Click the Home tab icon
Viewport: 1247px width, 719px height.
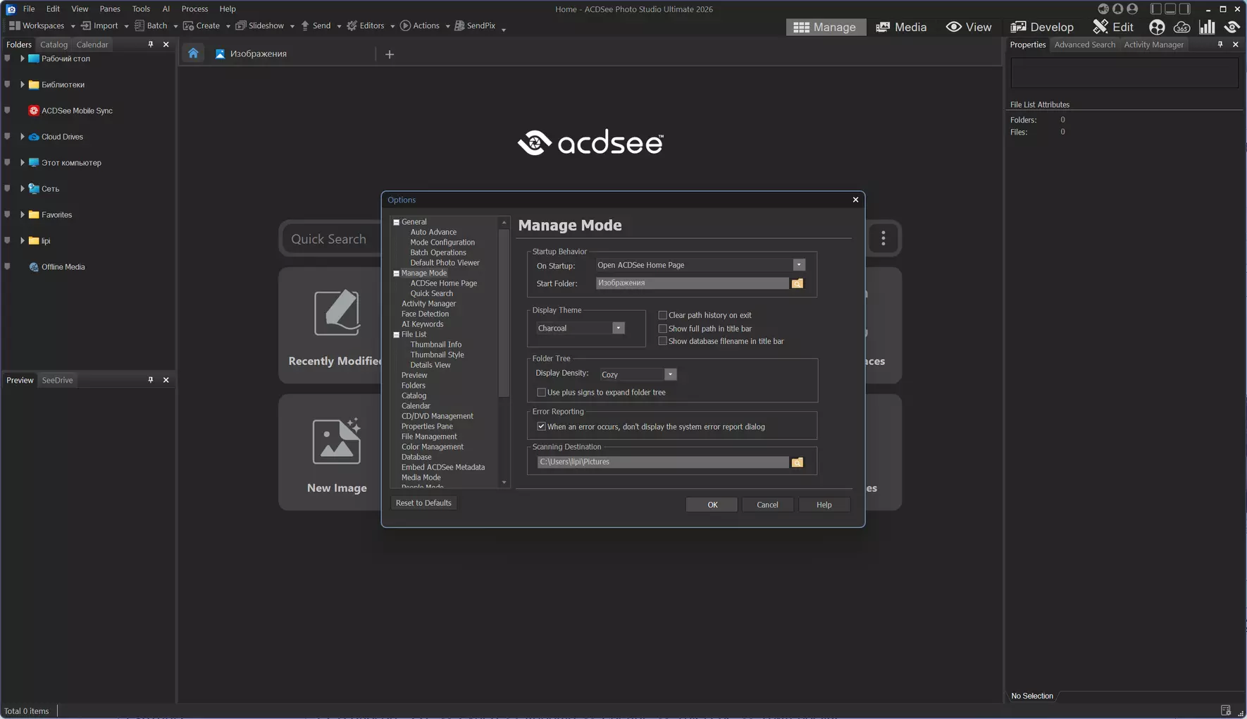click(193, 54)
